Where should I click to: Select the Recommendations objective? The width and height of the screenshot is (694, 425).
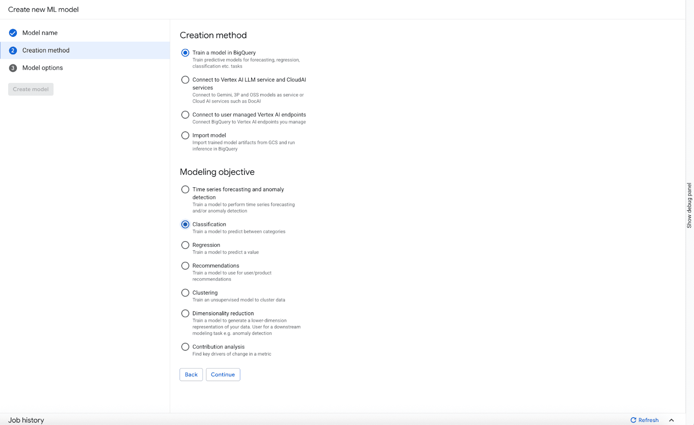coord(185,265)
